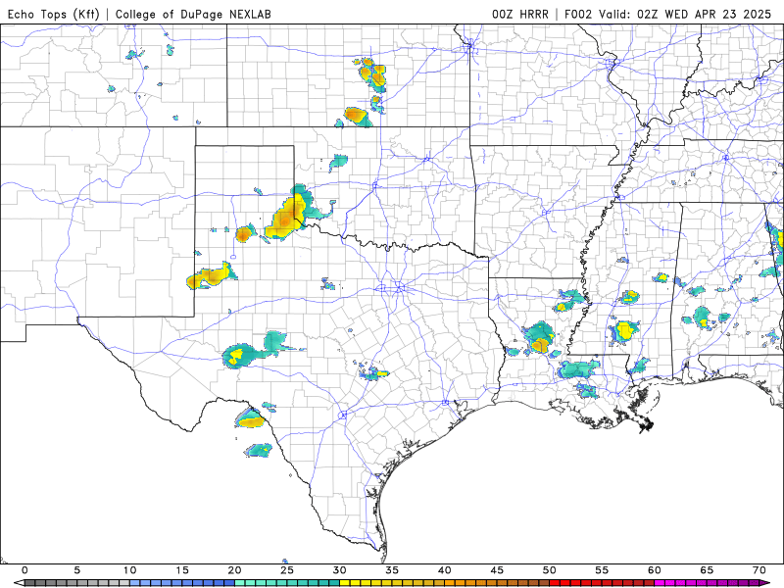Click the color scale label "25"
784x588 pixels.
click(287, 570)
